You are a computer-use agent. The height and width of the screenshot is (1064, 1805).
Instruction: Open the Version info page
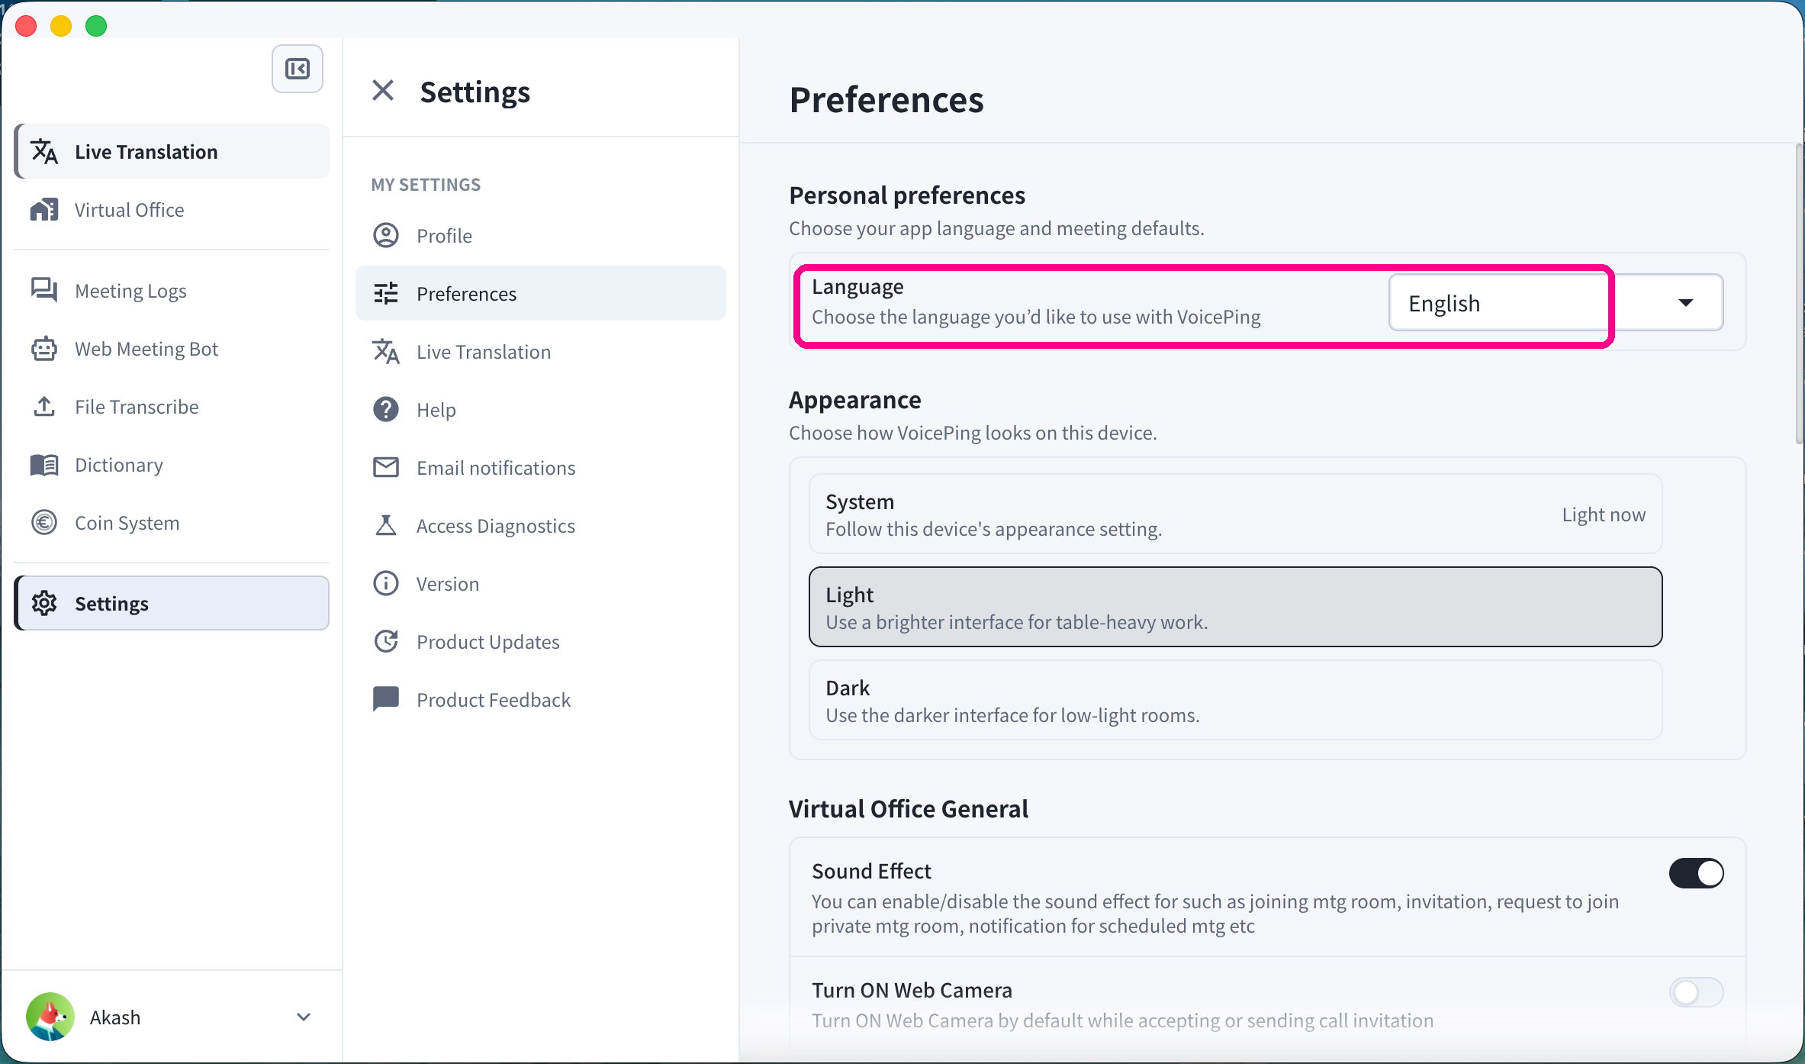coord(541,584)
